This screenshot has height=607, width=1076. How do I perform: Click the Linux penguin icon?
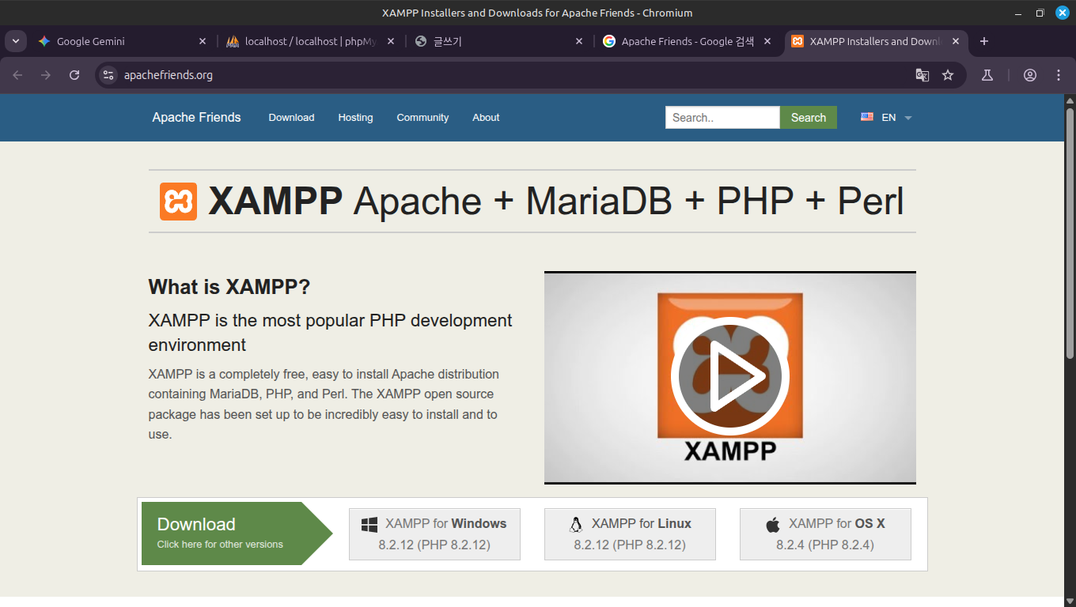pos(576,524)
